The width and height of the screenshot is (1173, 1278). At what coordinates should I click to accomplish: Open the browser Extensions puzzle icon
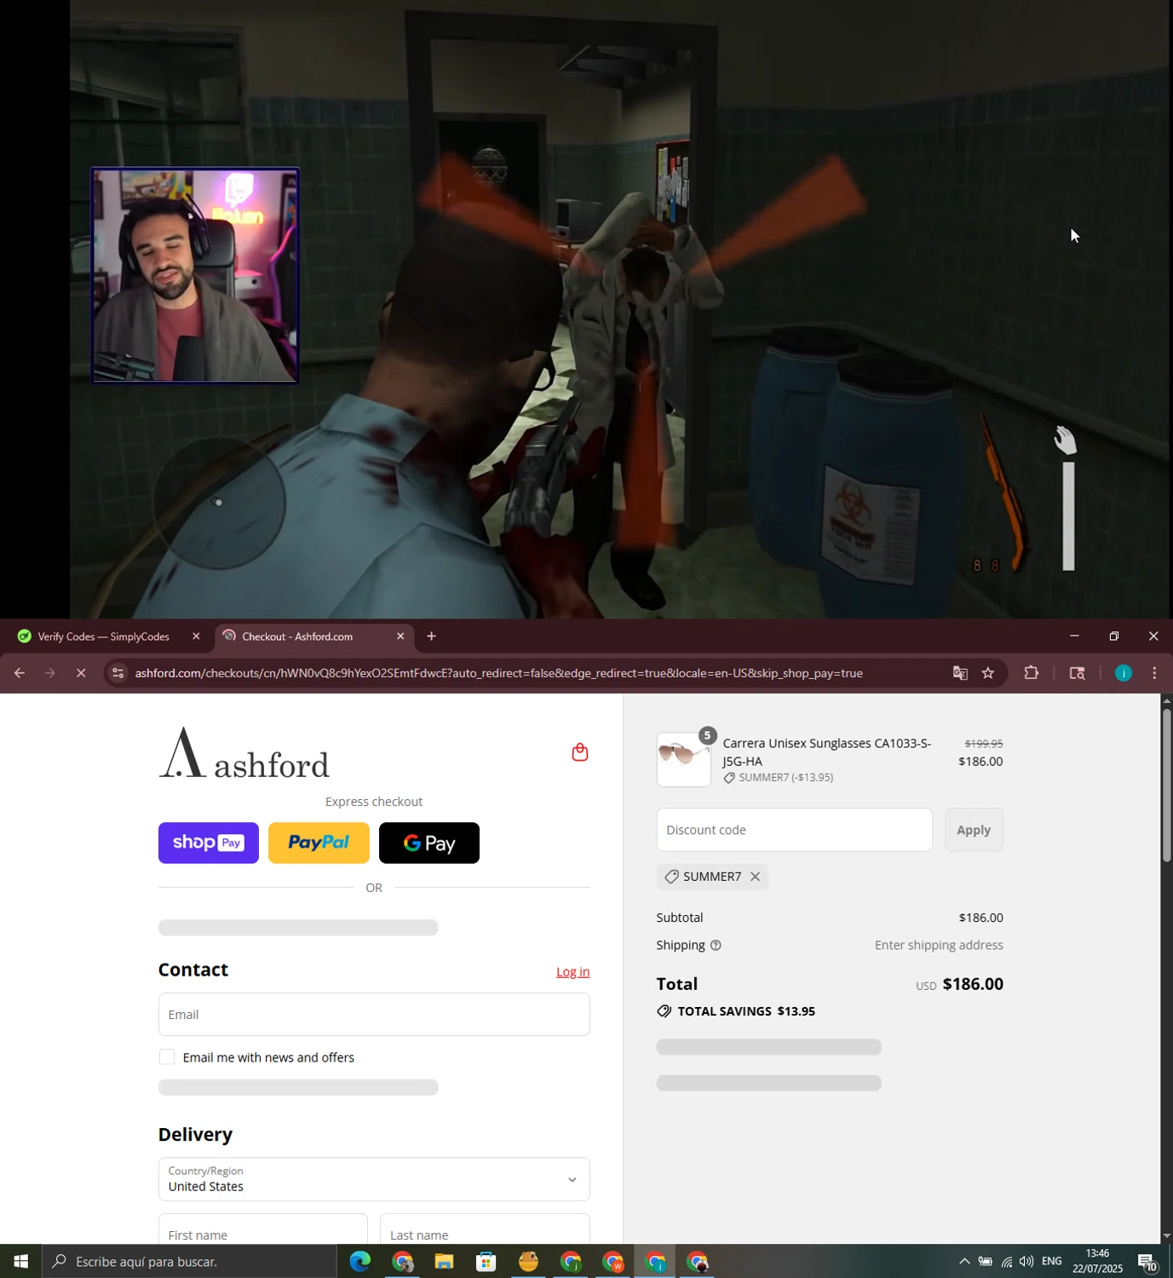pos(1032,673)
